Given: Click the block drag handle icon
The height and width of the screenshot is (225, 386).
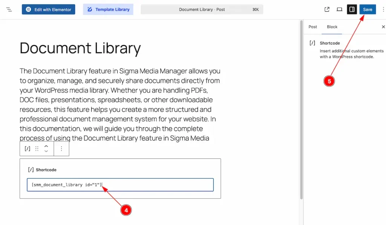Looking at the screenshot, I should [37, 149].
